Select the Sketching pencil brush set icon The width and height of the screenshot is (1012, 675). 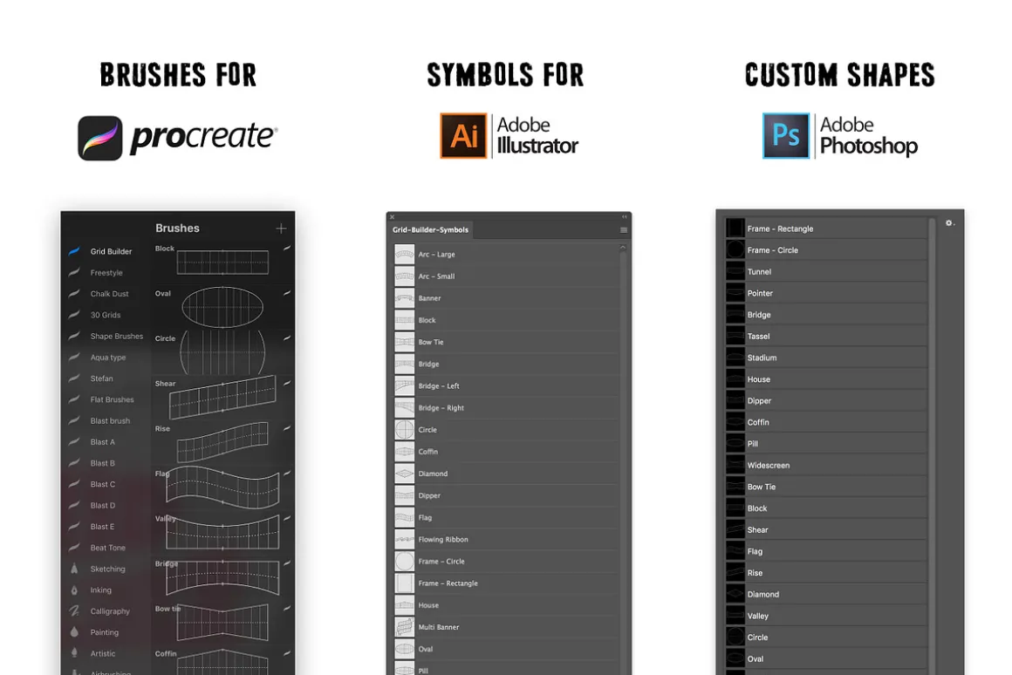(x=75, y=569)
